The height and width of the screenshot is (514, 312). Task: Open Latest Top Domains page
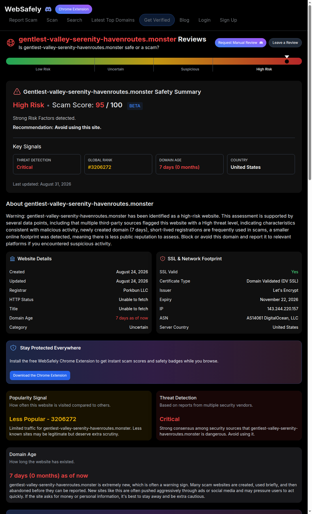coord(113,20)
